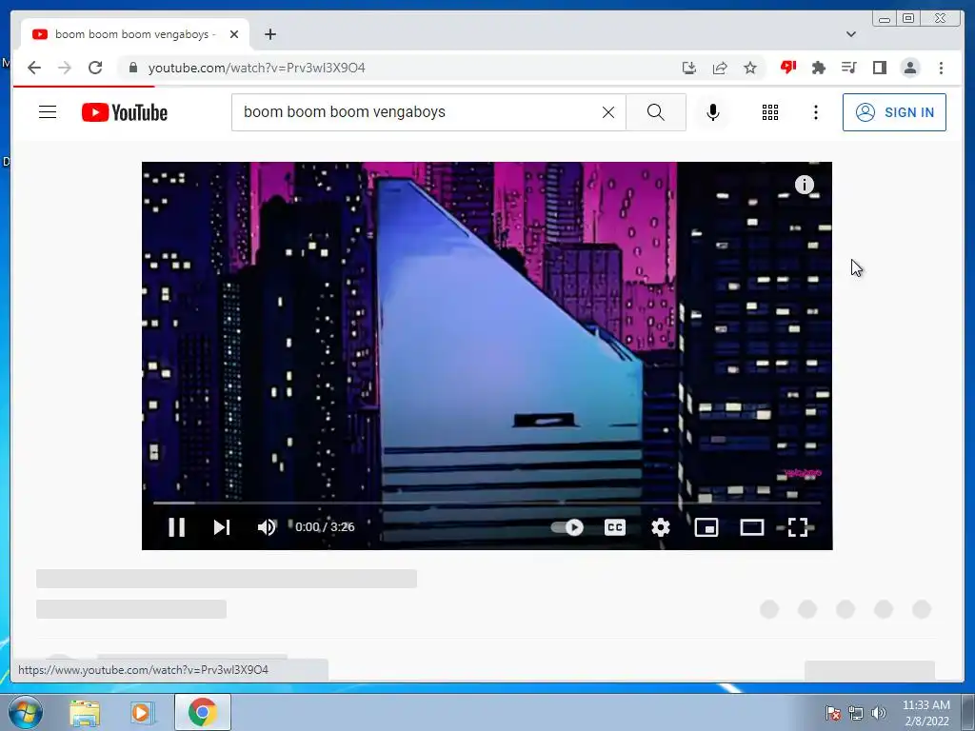This screenshot has width=975, height=731.
Task: Mute the video volume speaker icon
Action: point(267,527)
